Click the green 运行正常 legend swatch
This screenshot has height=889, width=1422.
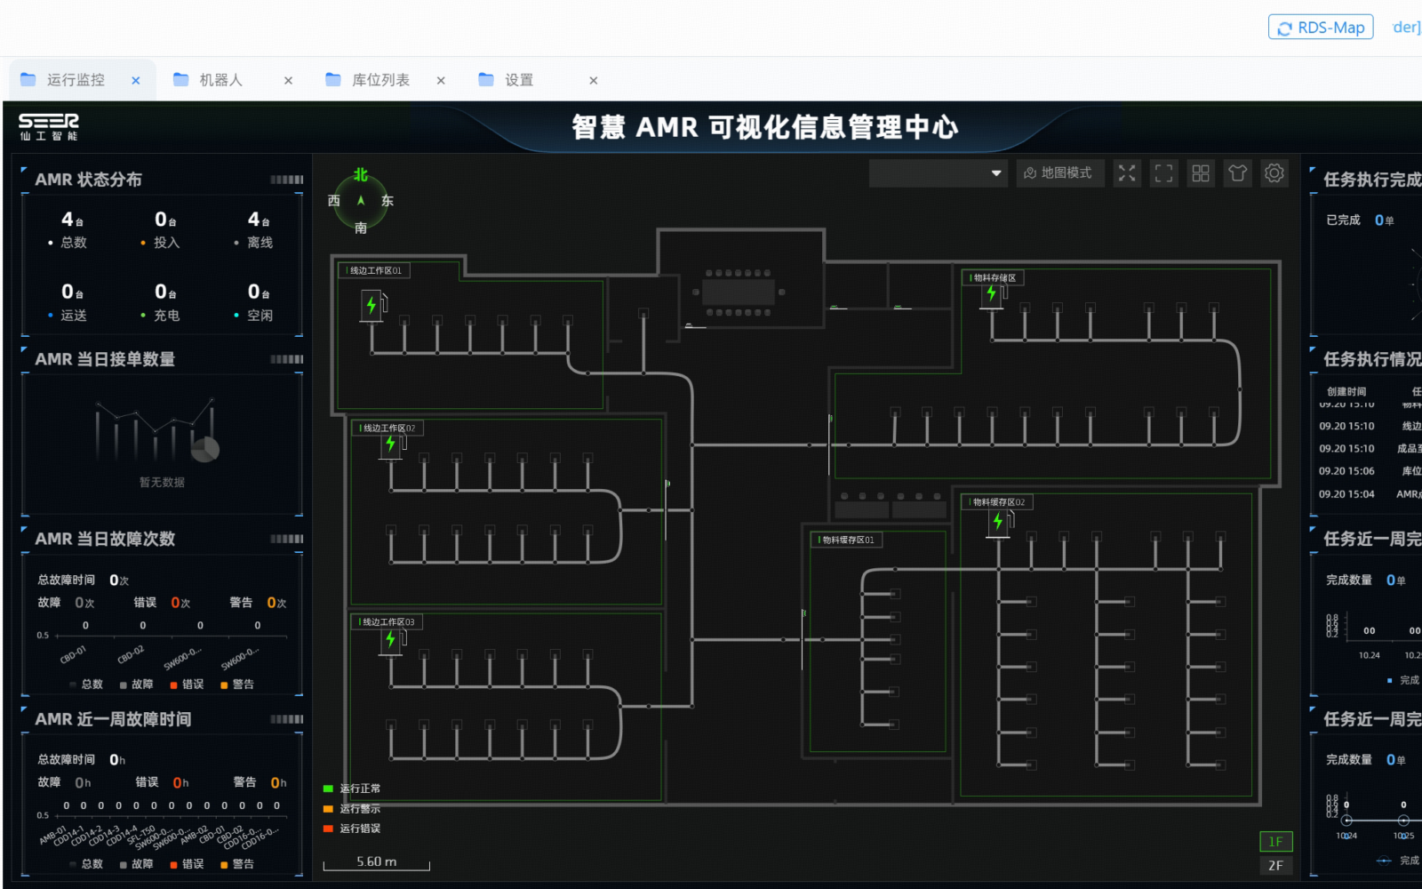tap(328, 789)
